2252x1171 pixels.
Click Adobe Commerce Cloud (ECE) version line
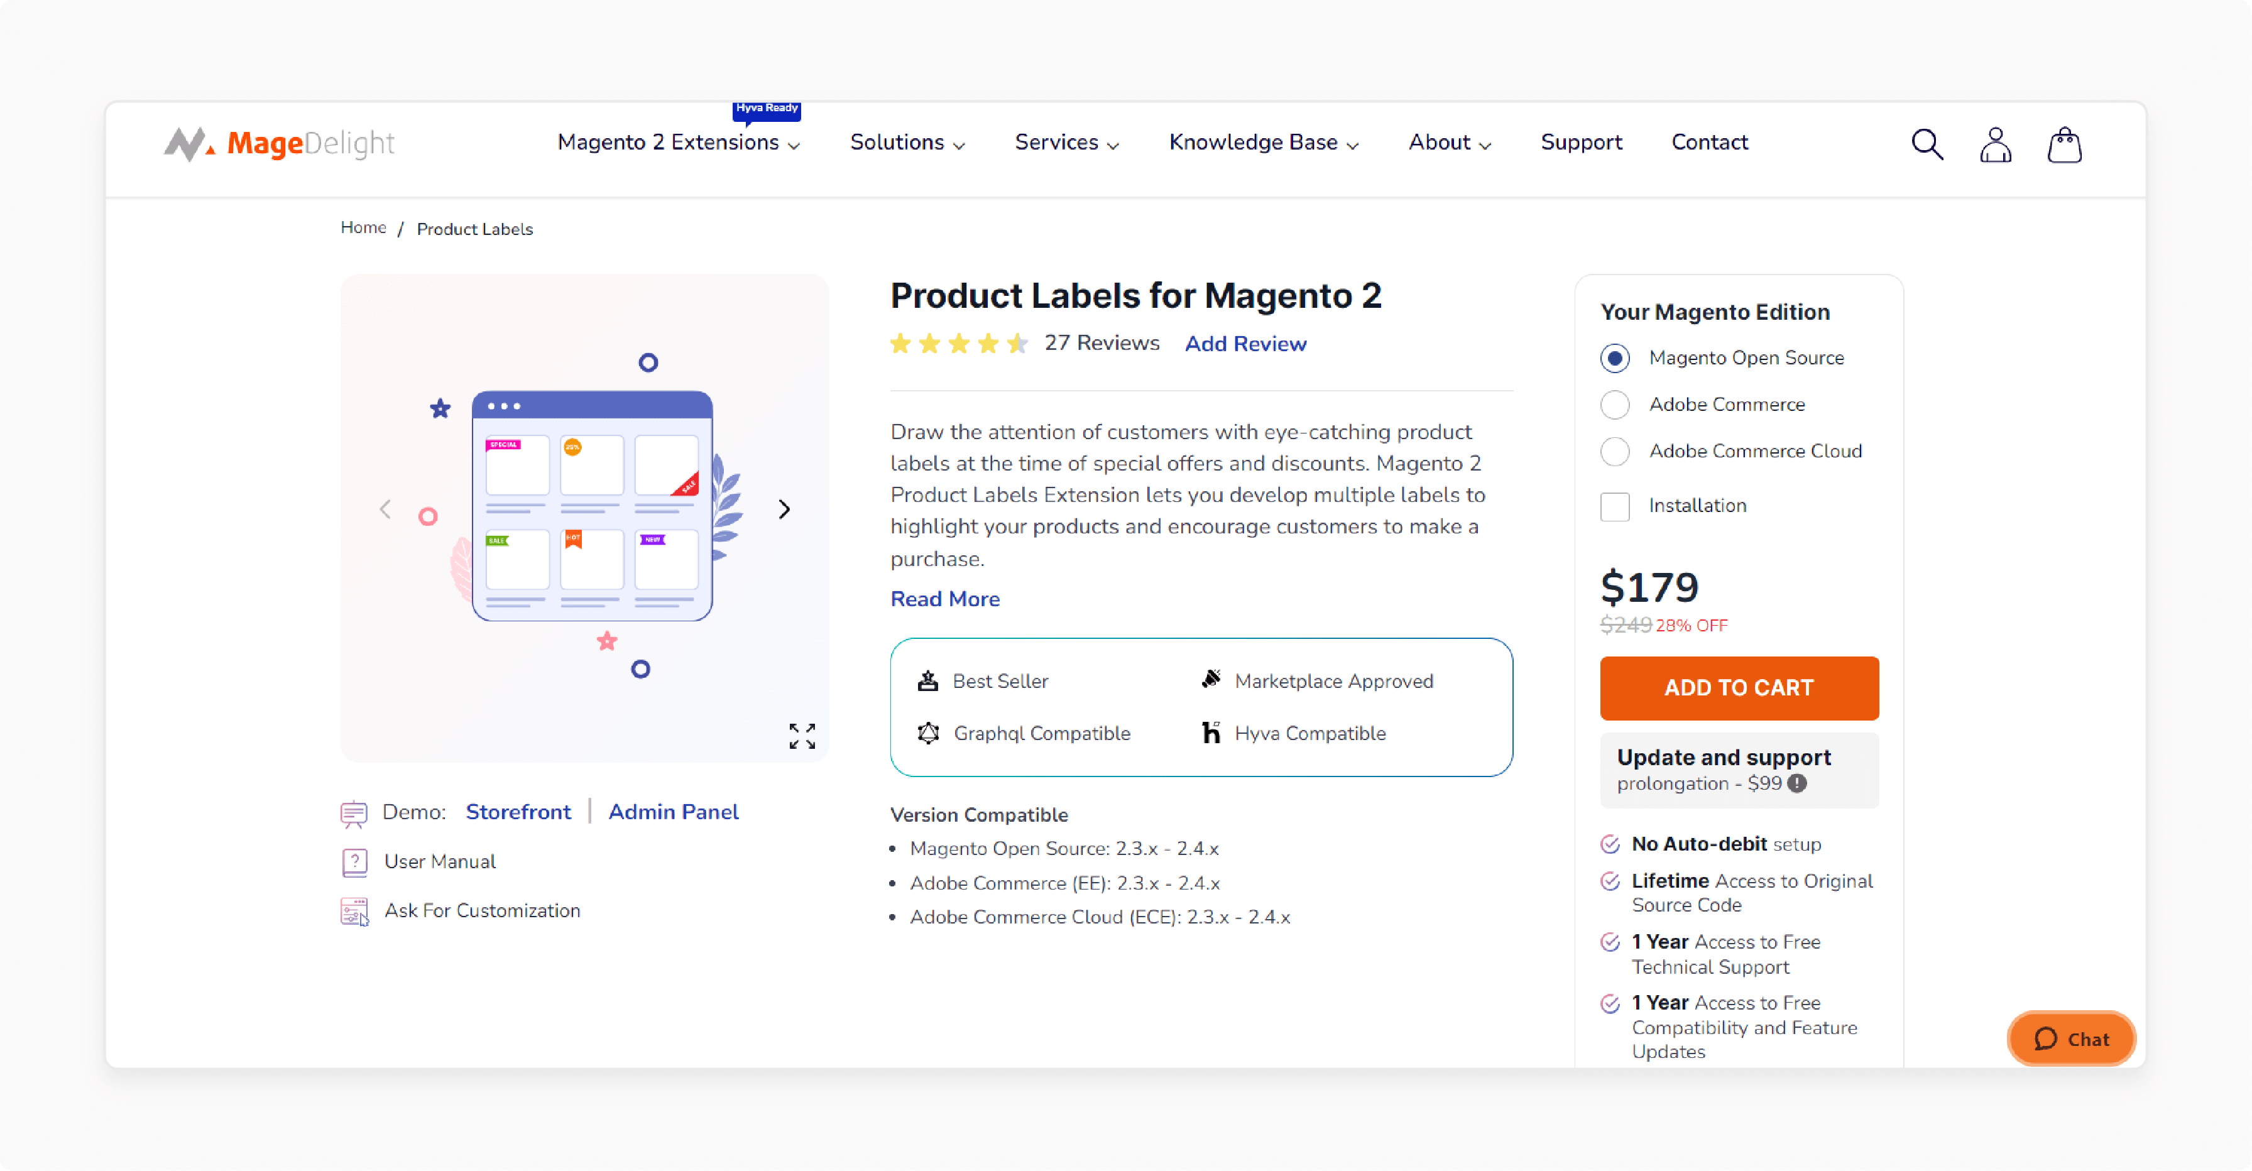click(x=1099, y=918)
